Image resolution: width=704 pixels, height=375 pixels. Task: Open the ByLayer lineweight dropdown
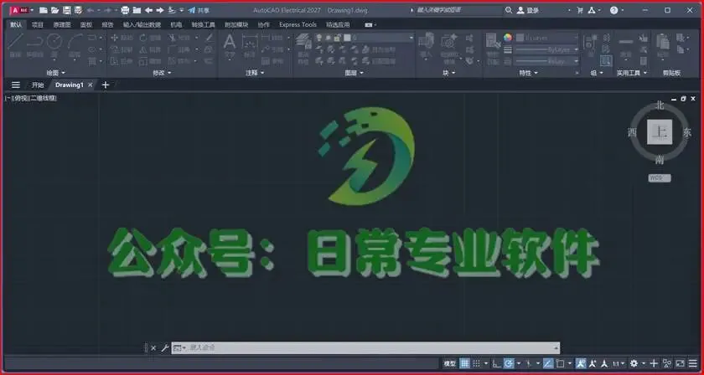[x=546, y=49]
